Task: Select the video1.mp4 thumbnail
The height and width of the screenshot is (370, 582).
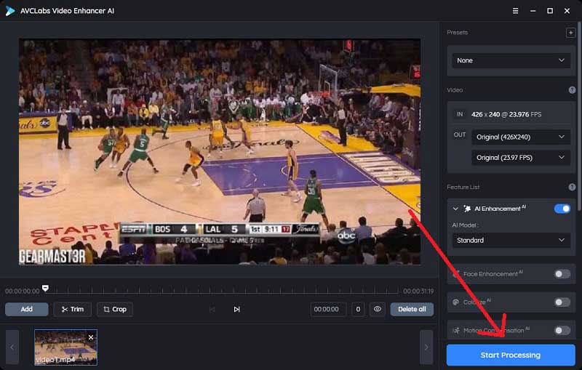Action: [x=65, y=347]
